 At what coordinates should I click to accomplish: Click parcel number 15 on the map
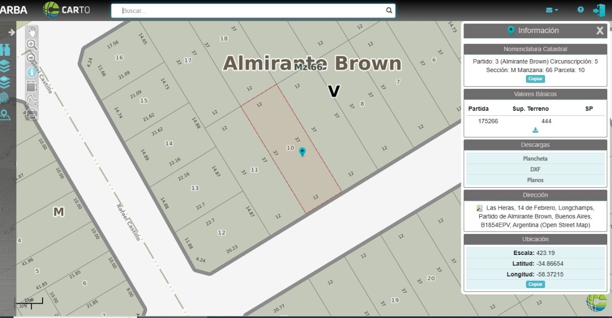(x=144, y=100)
